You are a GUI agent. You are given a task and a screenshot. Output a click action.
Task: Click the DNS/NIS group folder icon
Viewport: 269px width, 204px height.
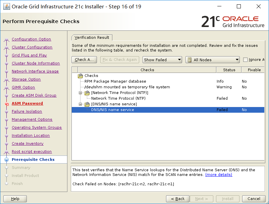click(87, 104)
